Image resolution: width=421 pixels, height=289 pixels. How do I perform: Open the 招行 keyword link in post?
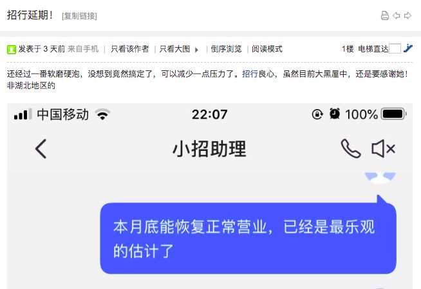250,74
